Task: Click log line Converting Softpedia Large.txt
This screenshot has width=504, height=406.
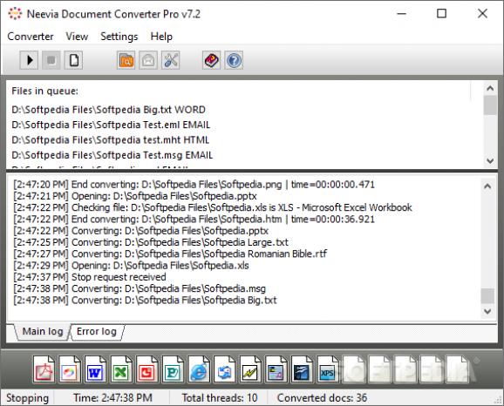Action: pos(151,242)
